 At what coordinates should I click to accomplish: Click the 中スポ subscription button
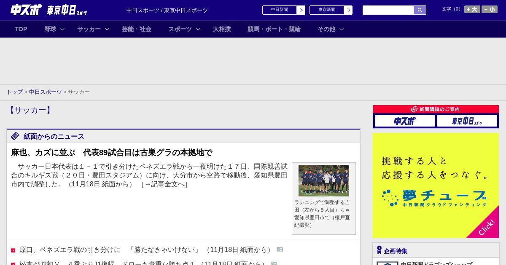click(405, 121)
